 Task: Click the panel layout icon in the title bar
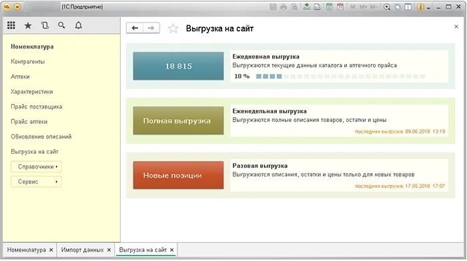(x=408, y=7)
